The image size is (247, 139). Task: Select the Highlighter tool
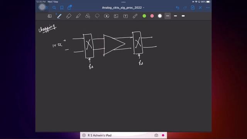point(78,16)
